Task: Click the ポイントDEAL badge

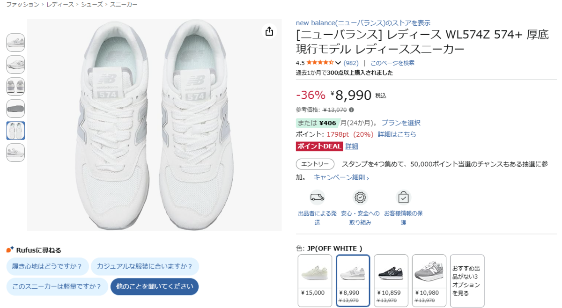Action: coord(319,147)
